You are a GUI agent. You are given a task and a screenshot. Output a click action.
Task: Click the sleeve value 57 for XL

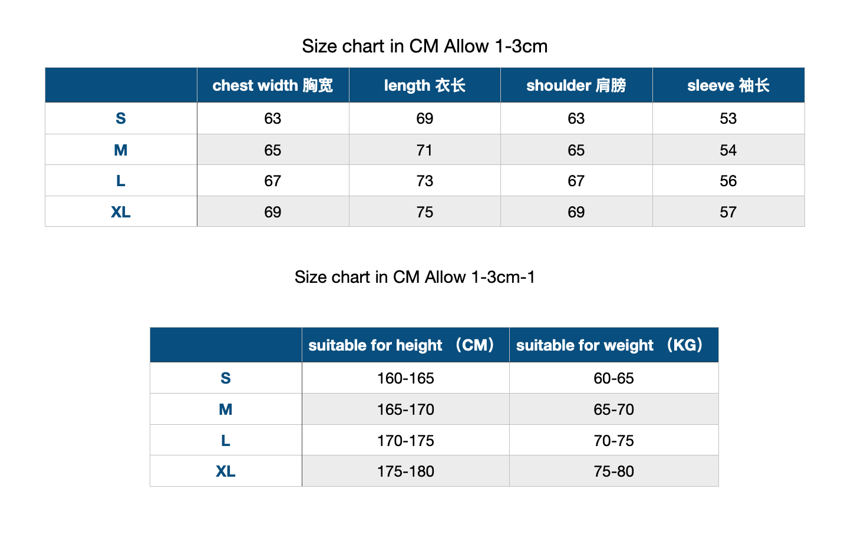pos(728,212)
